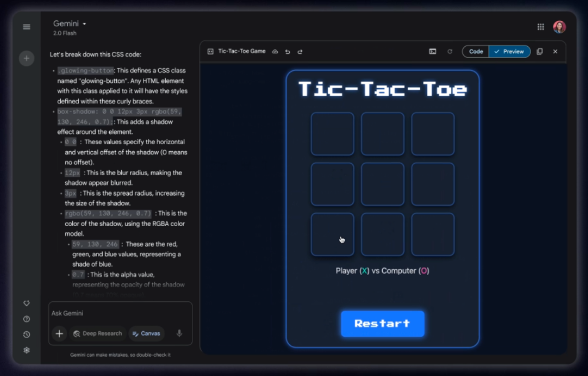This screenshot has width=588, height=376.
Task: Switch canvas to Code view
Action: tap(476, 51)
